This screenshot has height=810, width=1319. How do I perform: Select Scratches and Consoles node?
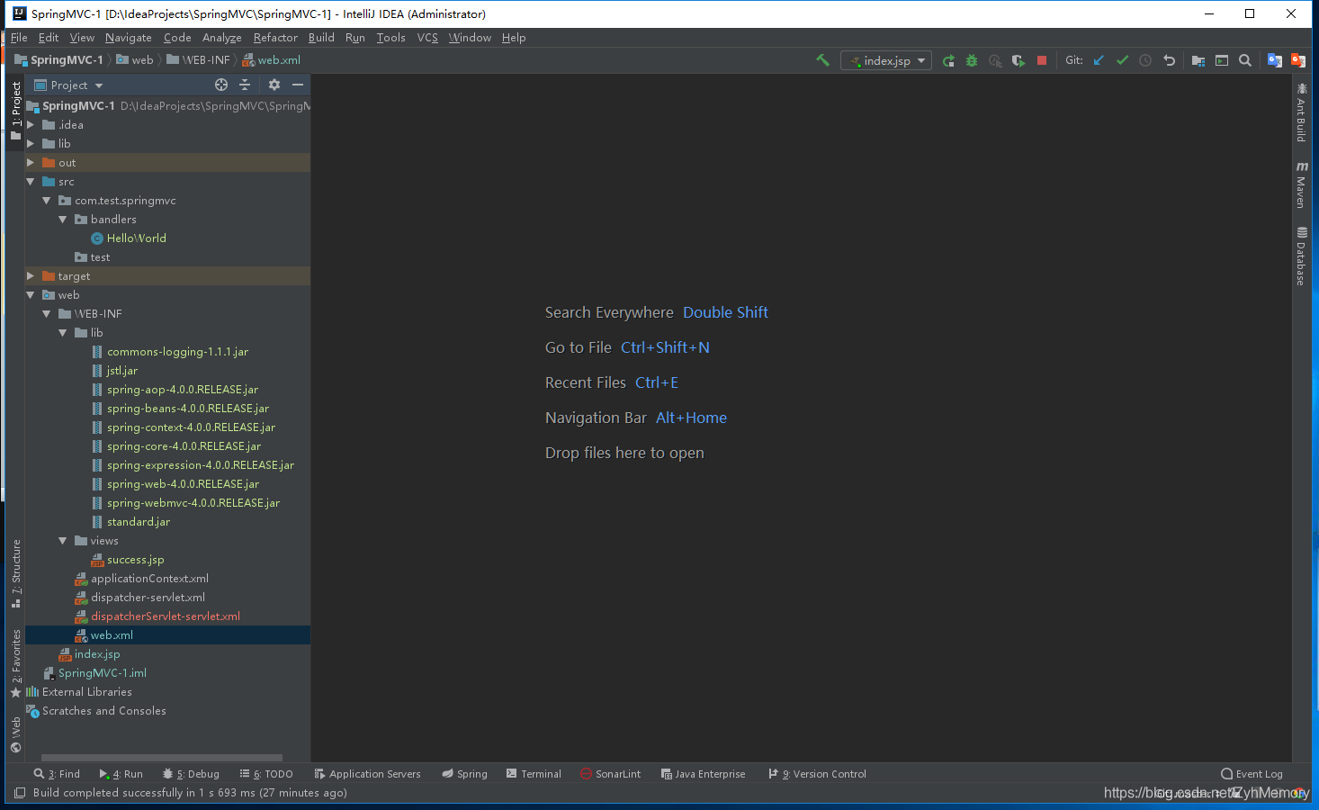tap(103, 711)
